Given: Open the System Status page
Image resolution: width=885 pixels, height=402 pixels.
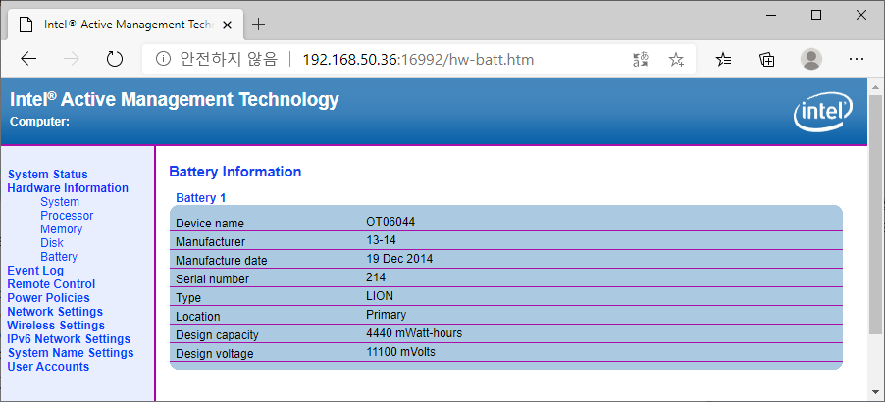Looking at the screenshot, I should point(47,175).
